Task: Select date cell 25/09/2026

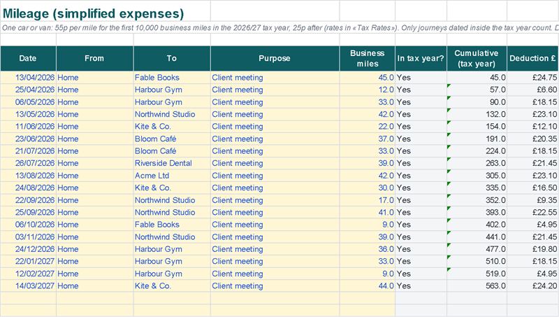Action: [x=28, y=213]
